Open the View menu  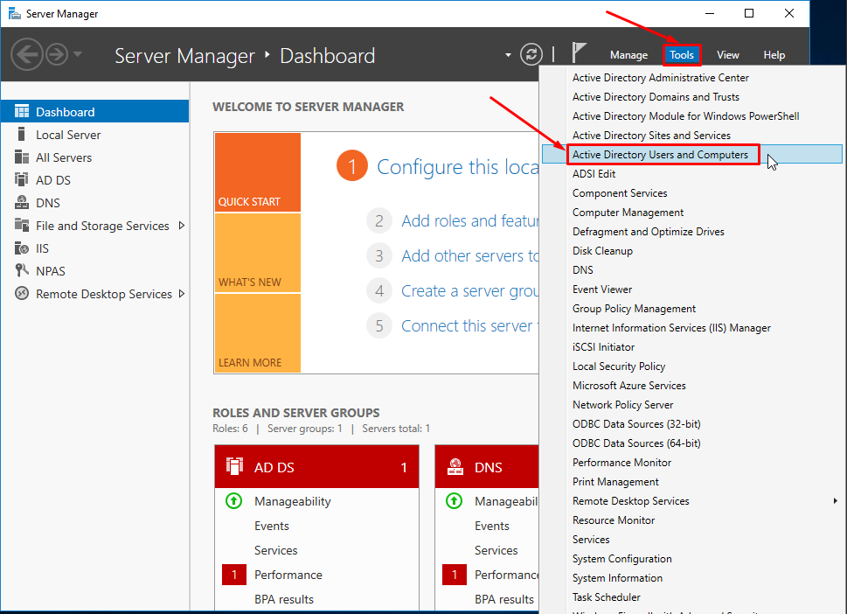pyautogui.click(x=727, y=55)
